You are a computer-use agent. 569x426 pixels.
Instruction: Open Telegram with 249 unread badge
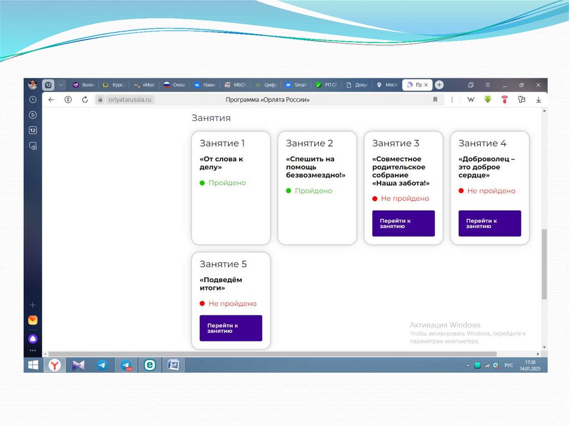point(126,365)
